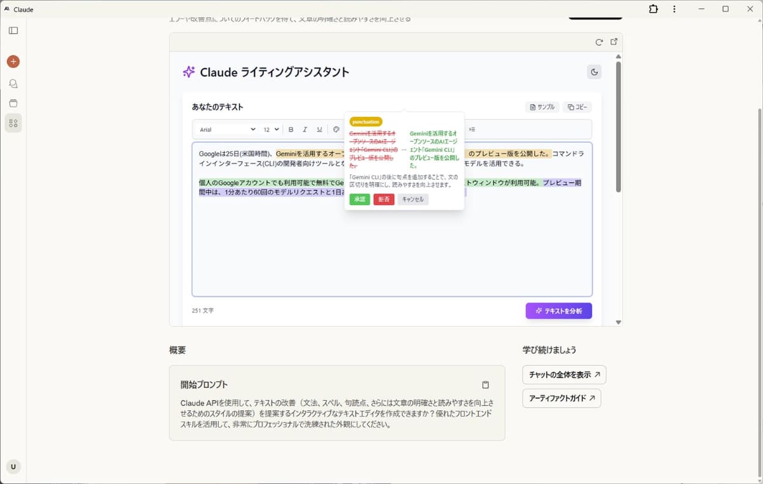763x484 pixels.
Task: Reload the artifact preview
Action: (x=599, y=42)
